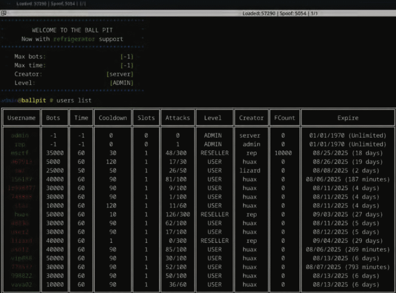Click the expire date '08/12/2025 (5 days)'

tap(346, 232)
